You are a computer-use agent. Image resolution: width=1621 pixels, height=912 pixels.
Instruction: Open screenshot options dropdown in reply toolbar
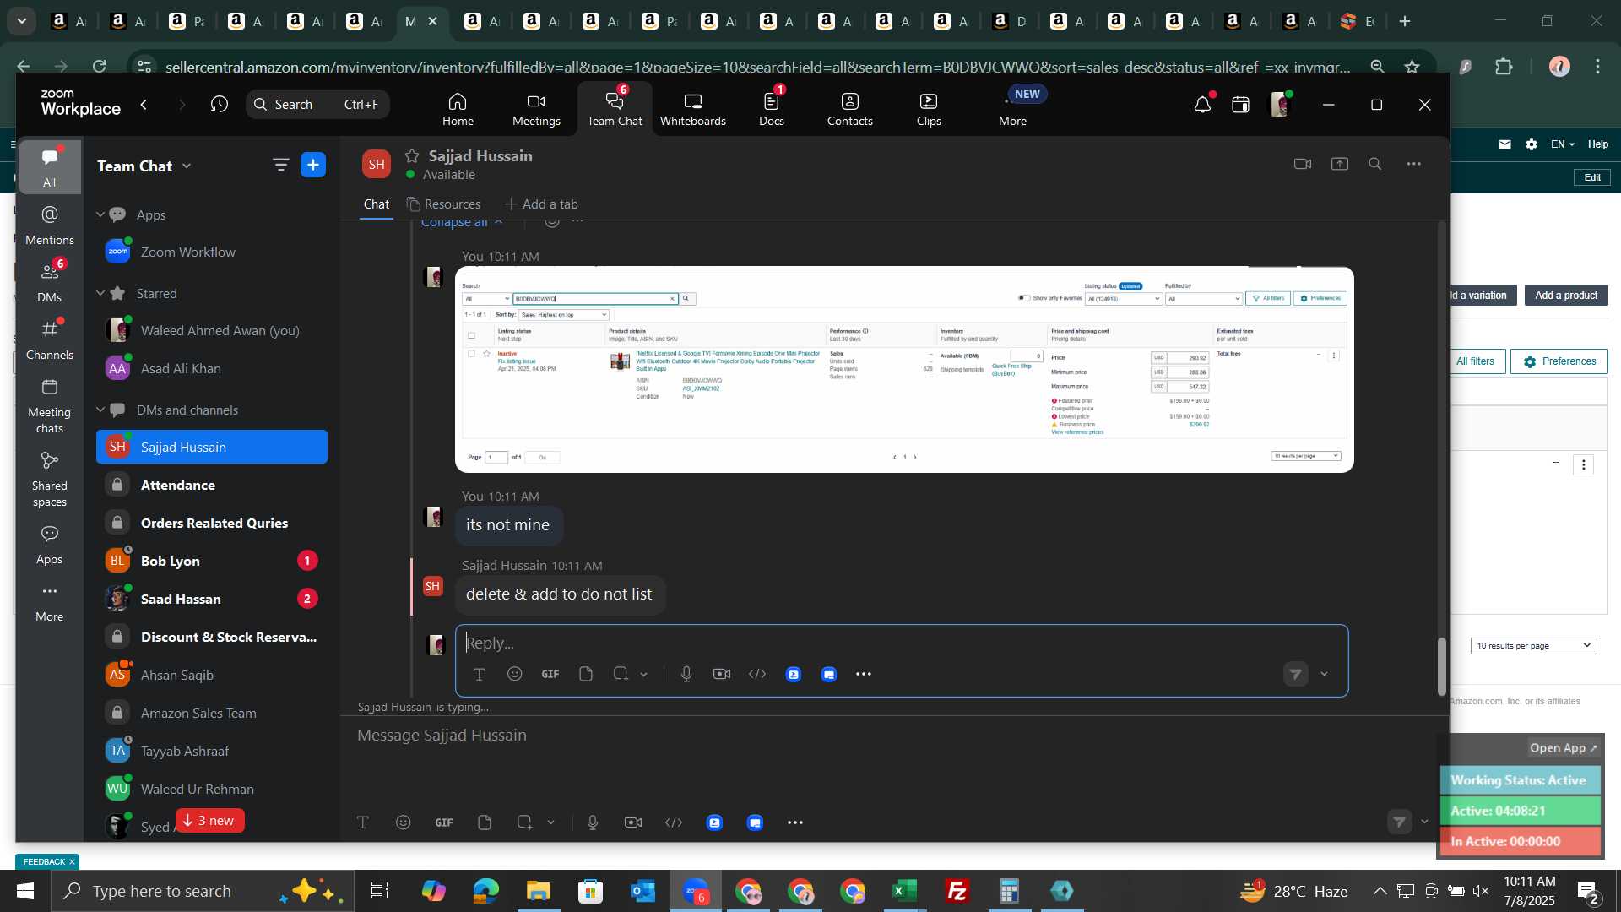(x=644, y=674)
